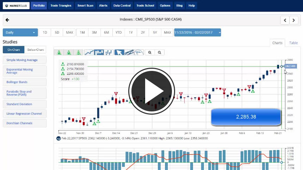Choose the trend line drawing tool
This screenshot has width=303, height=170.
[x=129, y=53]
